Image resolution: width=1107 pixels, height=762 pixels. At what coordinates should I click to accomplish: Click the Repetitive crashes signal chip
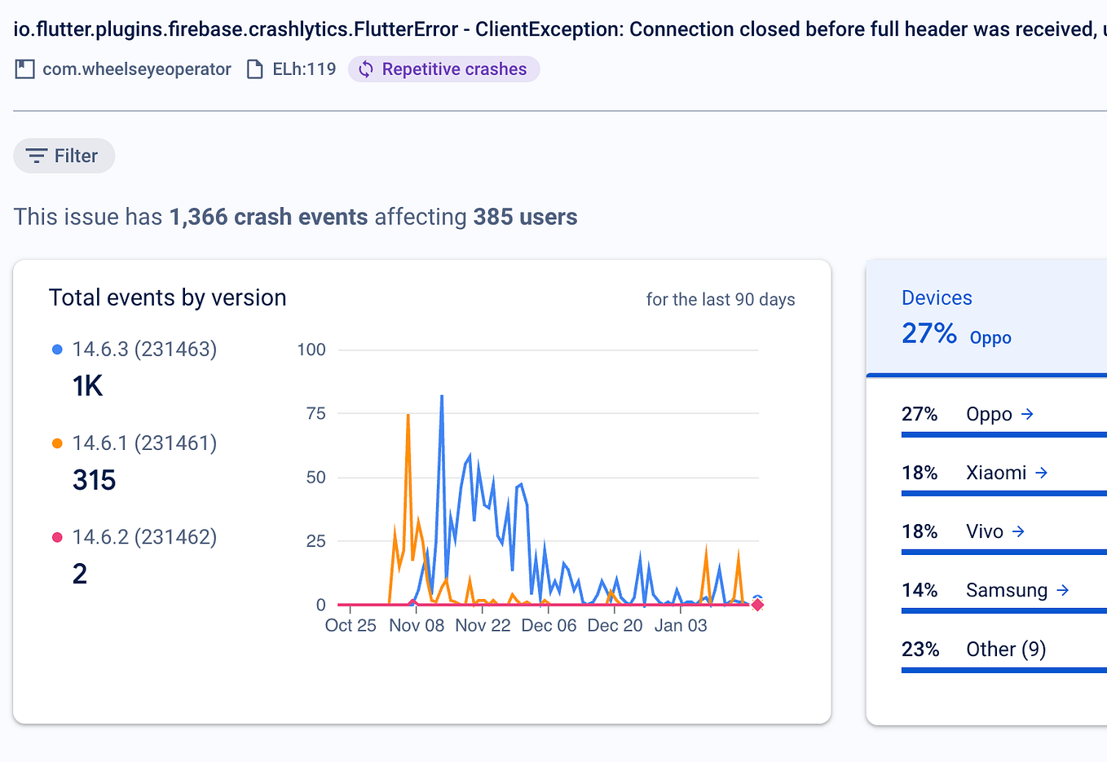(444, 69)
